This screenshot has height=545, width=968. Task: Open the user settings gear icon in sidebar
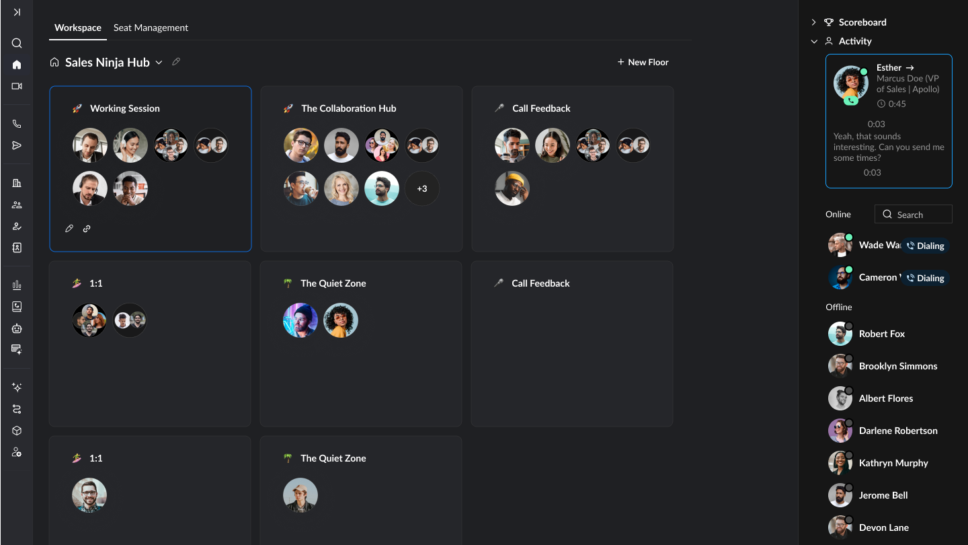[17, 452]
